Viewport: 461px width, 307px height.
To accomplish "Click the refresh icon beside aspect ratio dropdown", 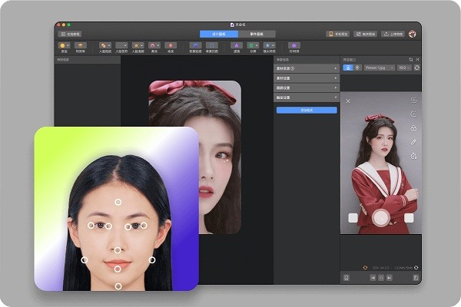I will pyautogui.click(x=417, y=68).
